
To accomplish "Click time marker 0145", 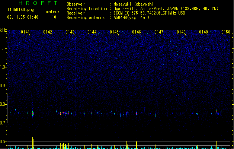I will (114, 32).
